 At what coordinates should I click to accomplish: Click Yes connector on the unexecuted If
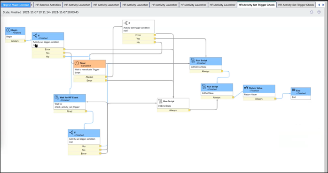(x=155, y=38)
